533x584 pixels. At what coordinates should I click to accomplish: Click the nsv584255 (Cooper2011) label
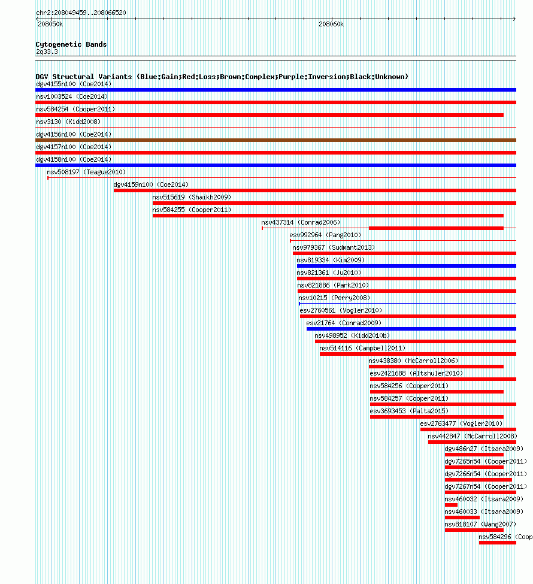point(192,210)
